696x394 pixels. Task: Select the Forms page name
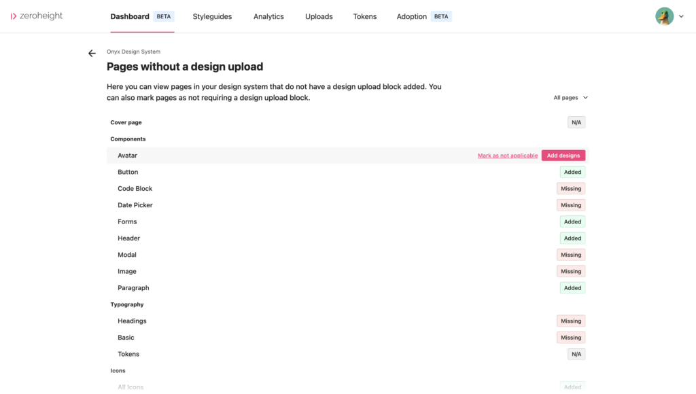pos(127,222)
